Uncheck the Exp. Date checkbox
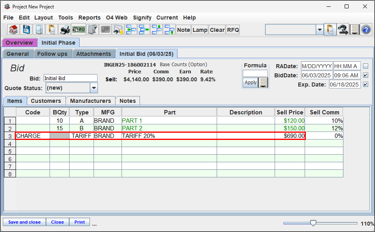This screenshot has height=232, width=375. click(x=365, y=85)
